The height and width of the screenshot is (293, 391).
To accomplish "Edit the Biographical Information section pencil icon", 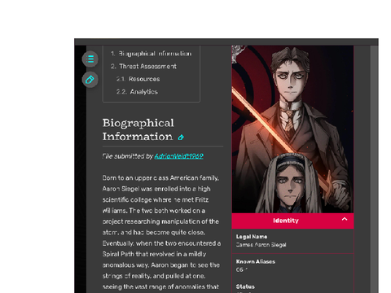I will (x=181, y=138).
